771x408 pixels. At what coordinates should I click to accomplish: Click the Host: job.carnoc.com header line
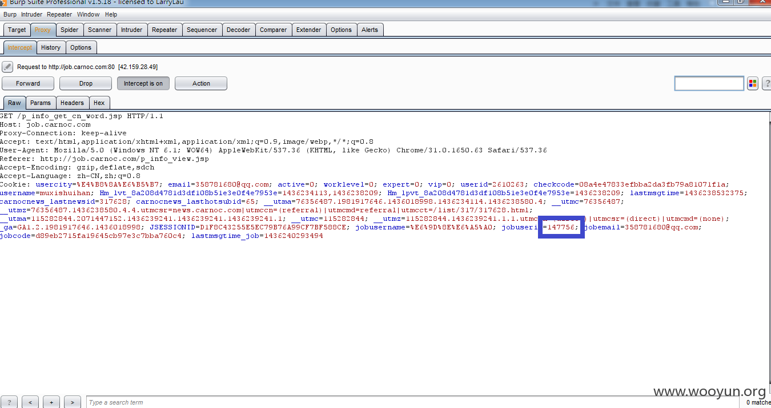pyautogui.click(x=45, y=124)
